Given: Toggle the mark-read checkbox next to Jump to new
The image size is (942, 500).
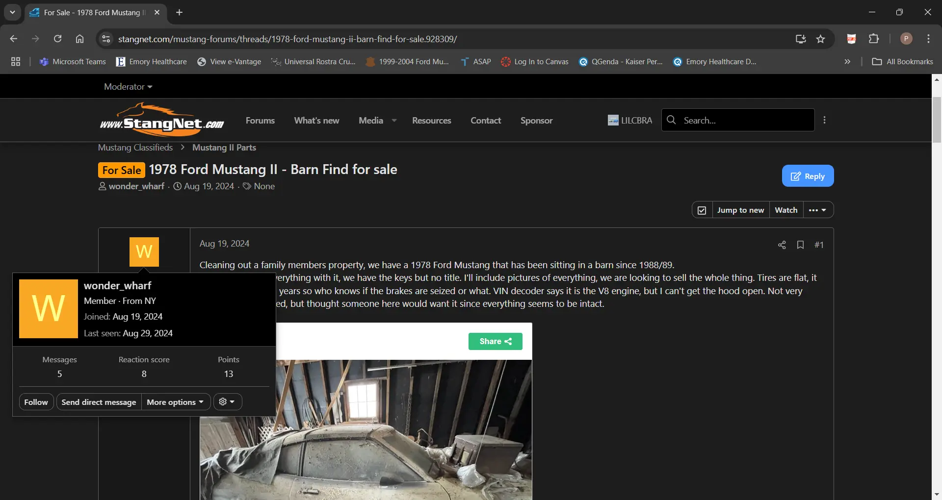Looking at the screenshot, I should [702, 210].
